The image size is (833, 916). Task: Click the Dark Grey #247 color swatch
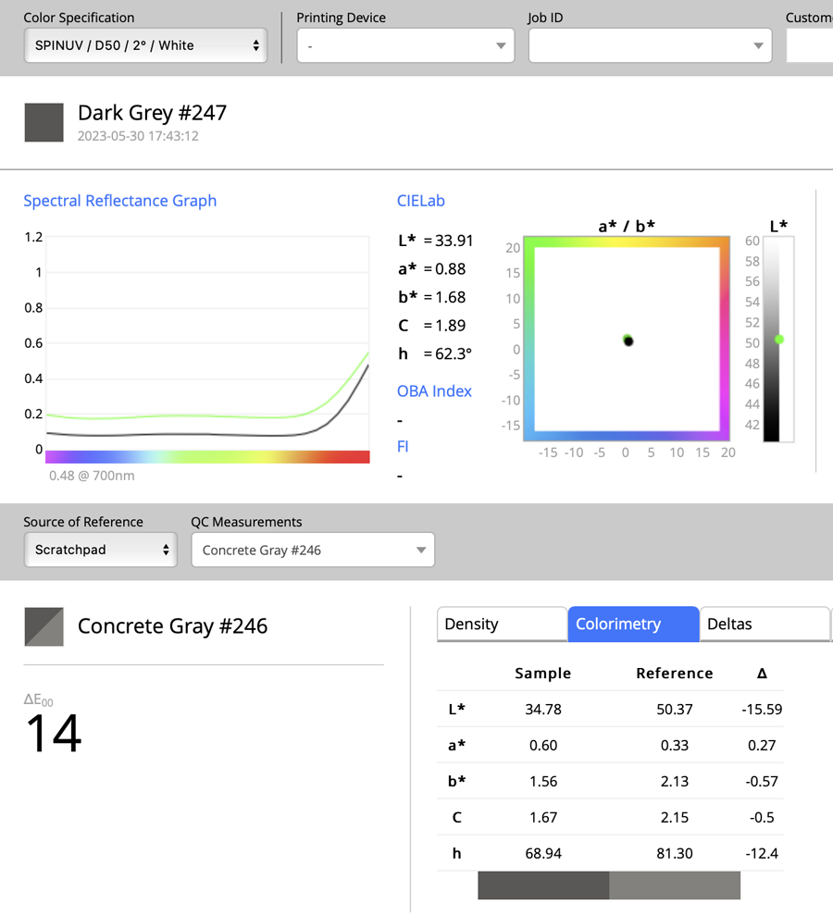point(44,123)
